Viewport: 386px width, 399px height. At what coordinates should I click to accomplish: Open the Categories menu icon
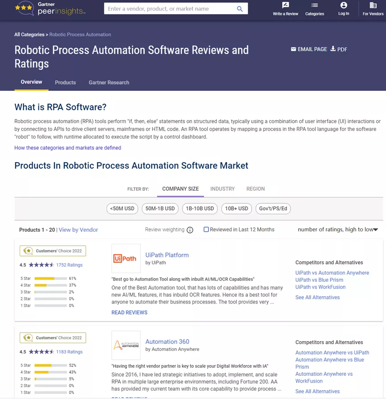pos(315,5)
